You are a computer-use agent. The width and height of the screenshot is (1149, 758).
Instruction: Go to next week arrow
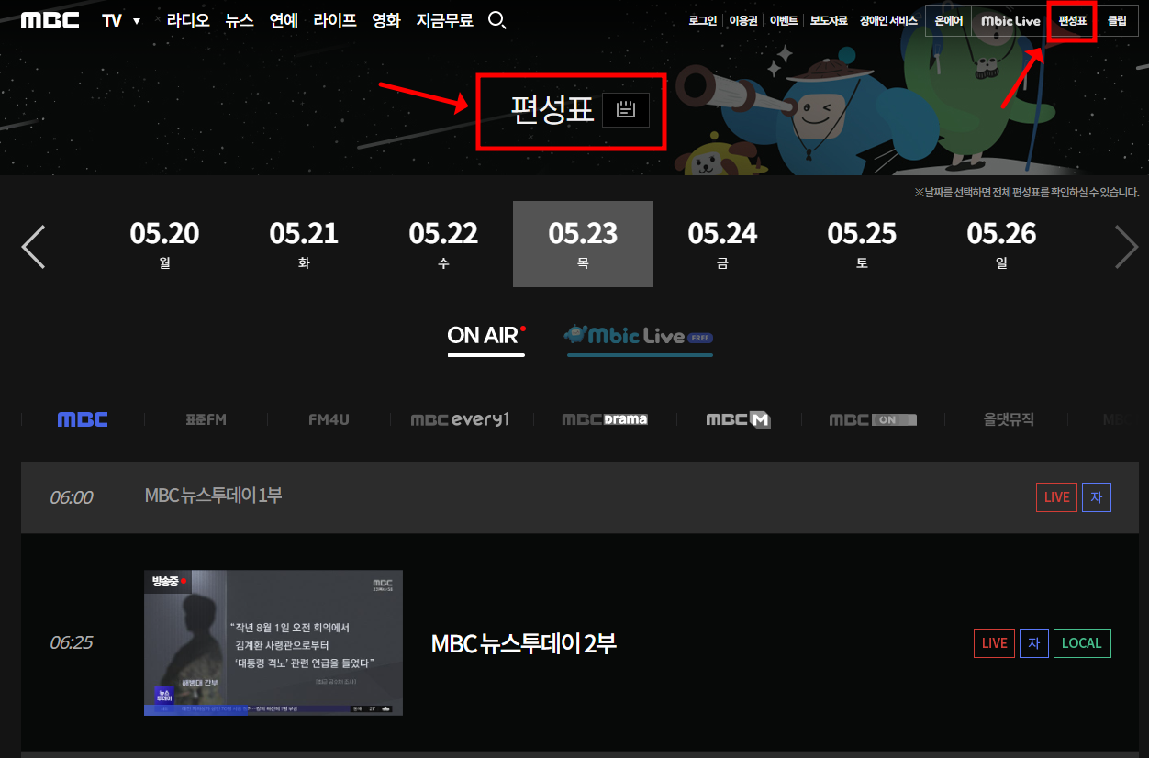tap(1126, 247)
